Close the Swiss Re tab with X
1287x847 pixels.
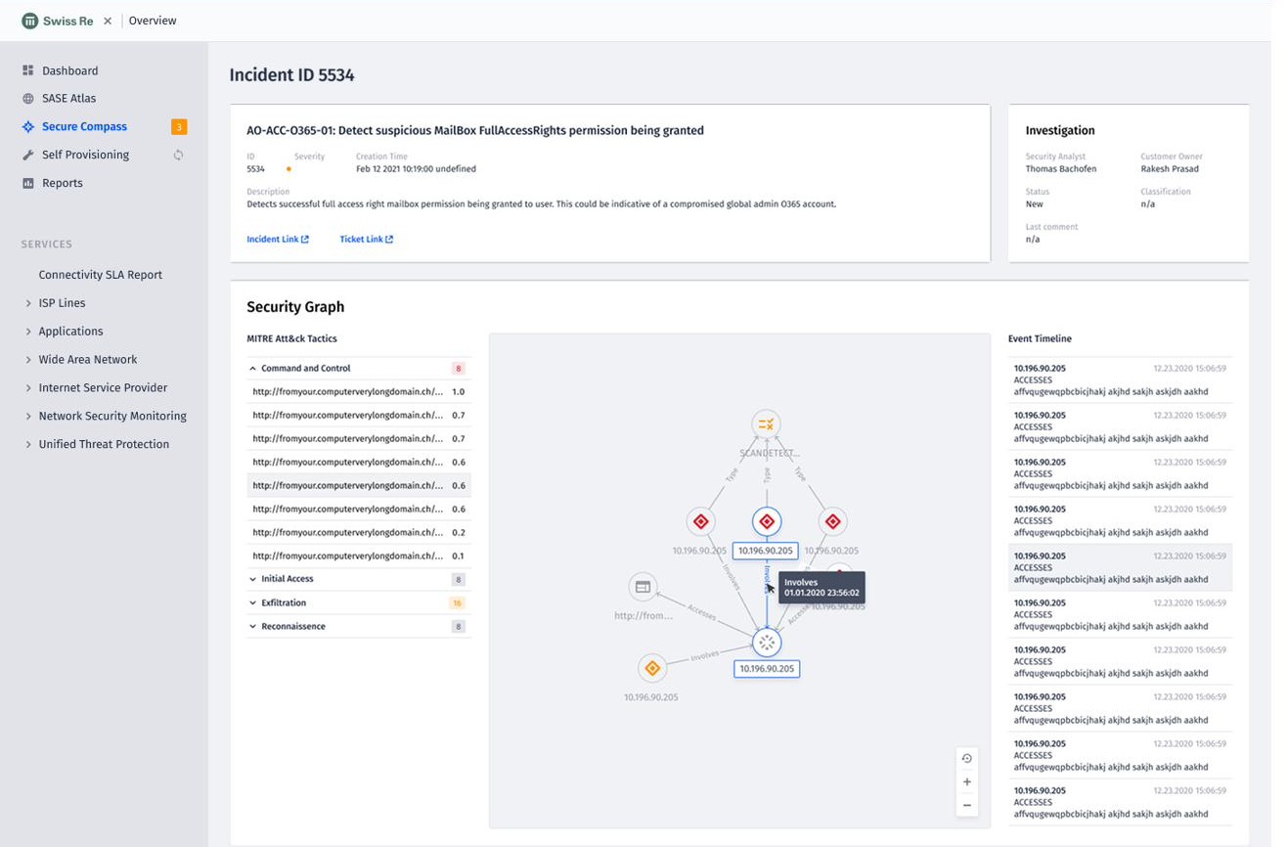click(108, 21)
